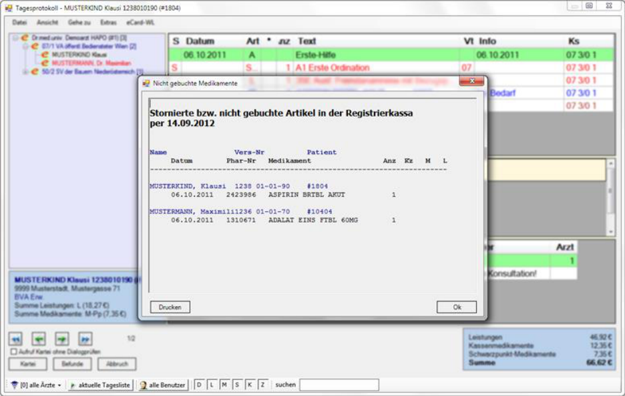Click the e-card icon beside MUSTERKIND Klausi in tree
The height and width of the screenshot is (396, 625).
click(45, 55)
